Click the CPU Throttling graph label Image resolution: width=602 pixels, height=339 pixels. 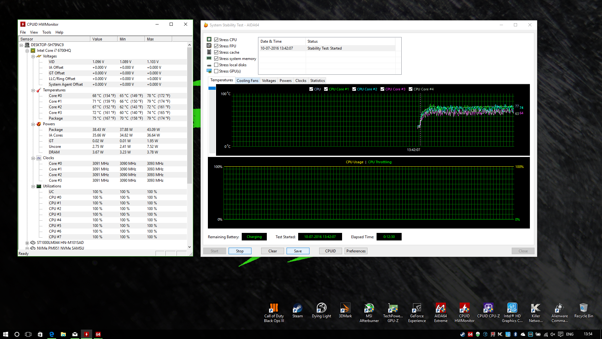click(x=380, y=162)
